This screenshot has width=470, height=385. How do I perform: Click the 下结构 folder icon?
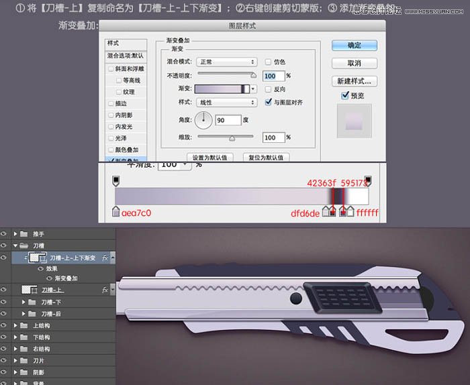(23, 337)
